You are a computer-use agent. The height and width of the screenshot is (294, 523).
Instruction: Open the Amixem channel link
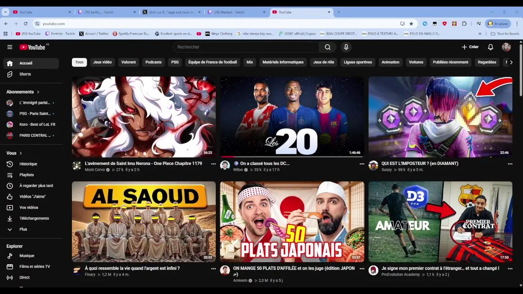(240, 281)
